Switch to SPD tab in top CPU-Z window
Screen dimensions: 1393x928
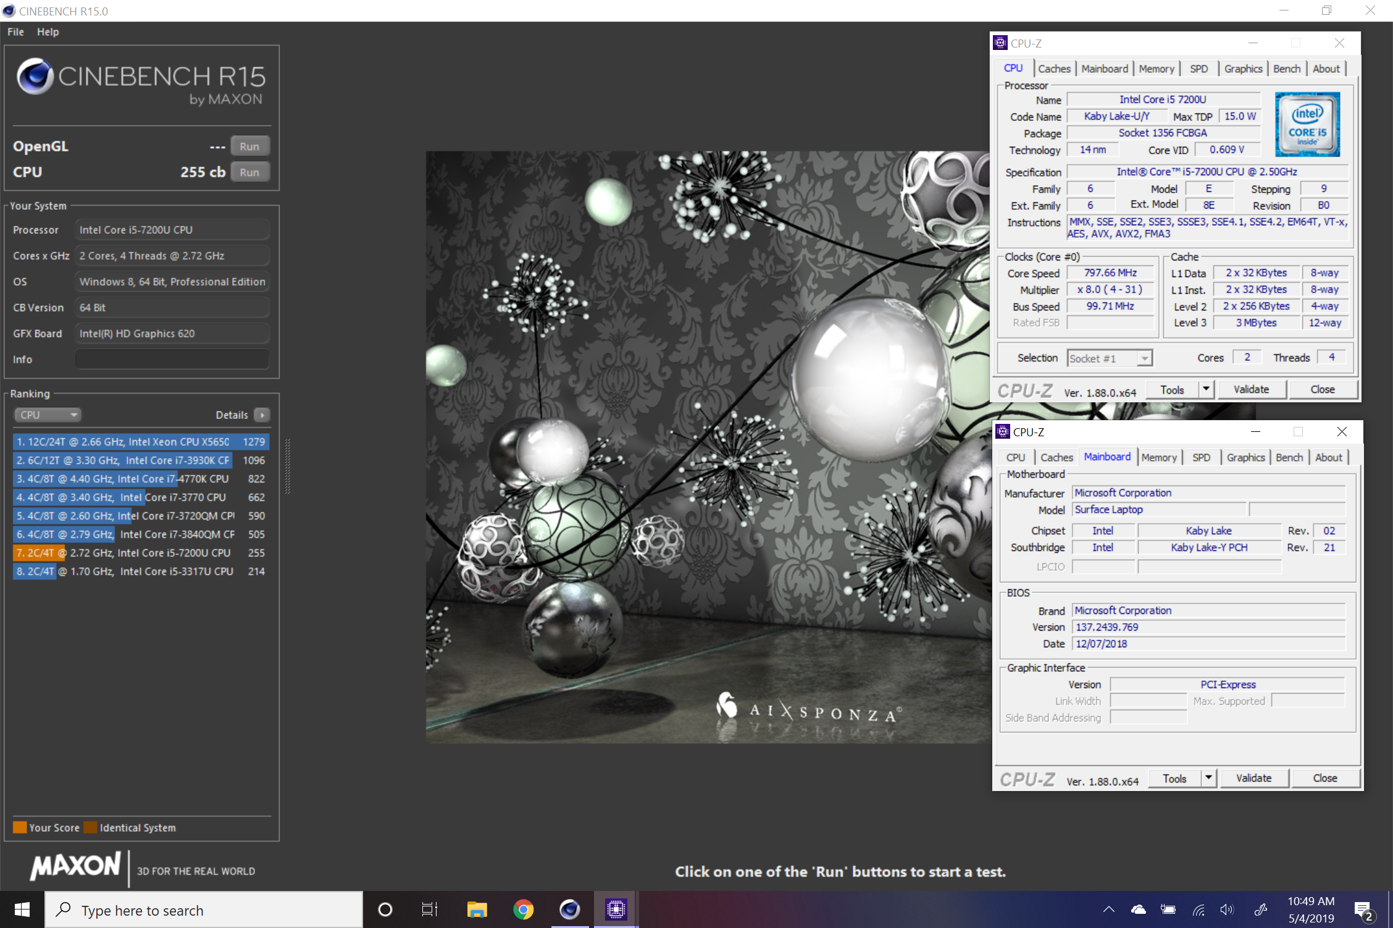click(1198, 68)
